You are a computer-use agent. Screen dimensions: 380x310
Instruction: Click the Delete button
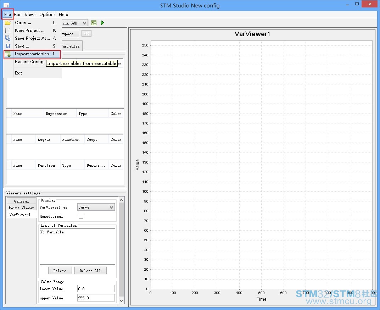tap(60, 271)
